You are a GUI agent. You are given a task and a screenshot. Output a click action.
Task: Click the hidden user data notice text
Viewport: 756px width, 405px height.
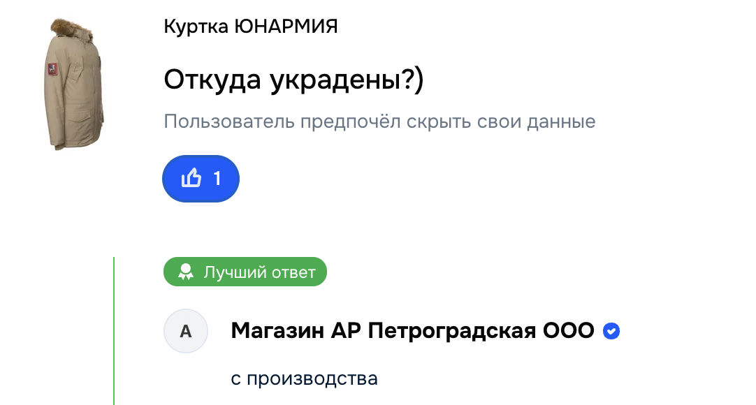point(379,121)
